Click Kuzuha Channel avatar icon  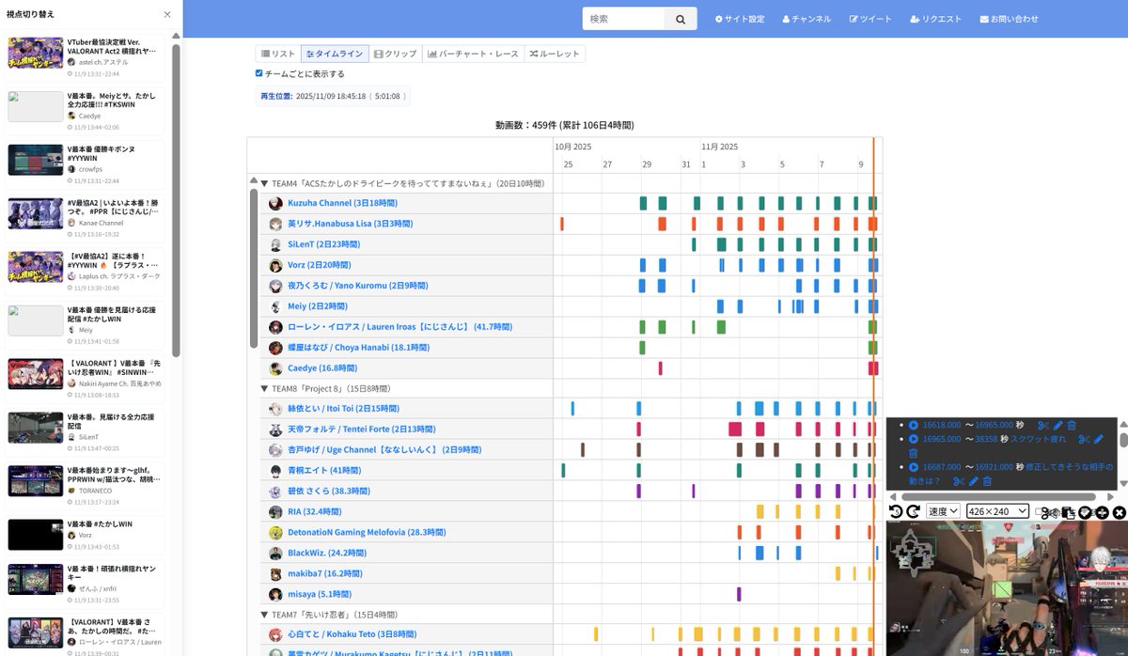pos(275,203)
